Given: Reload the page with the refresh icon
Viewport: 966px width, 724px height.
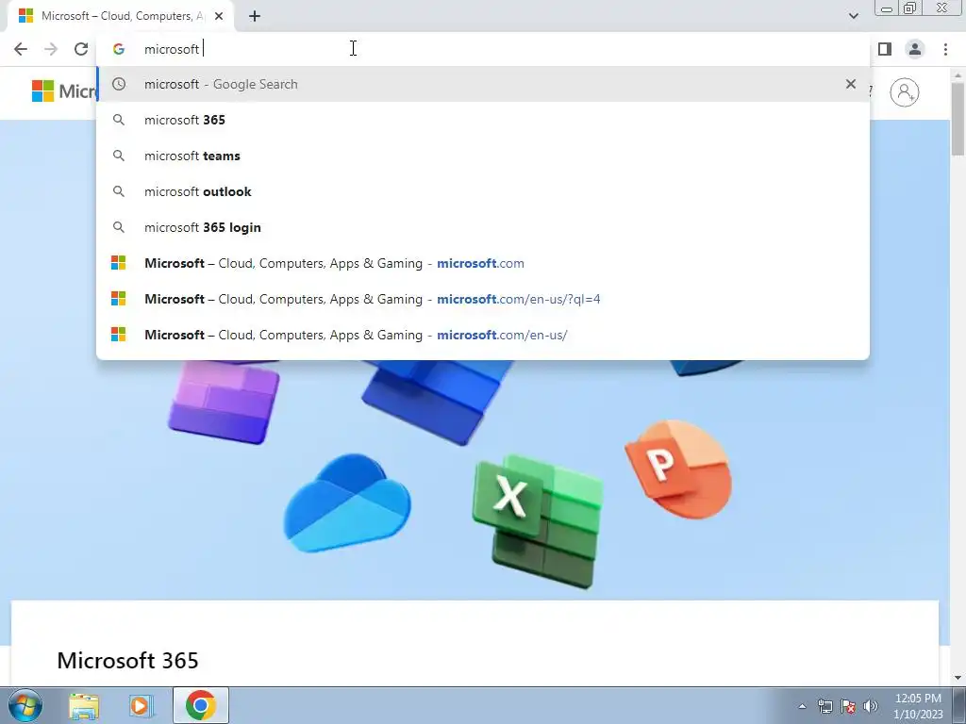Looking at the screenshot, I should click(81, 49).
